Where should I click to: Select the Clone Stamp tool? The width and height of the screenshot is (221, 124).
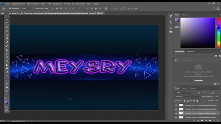tap(7, 50)
